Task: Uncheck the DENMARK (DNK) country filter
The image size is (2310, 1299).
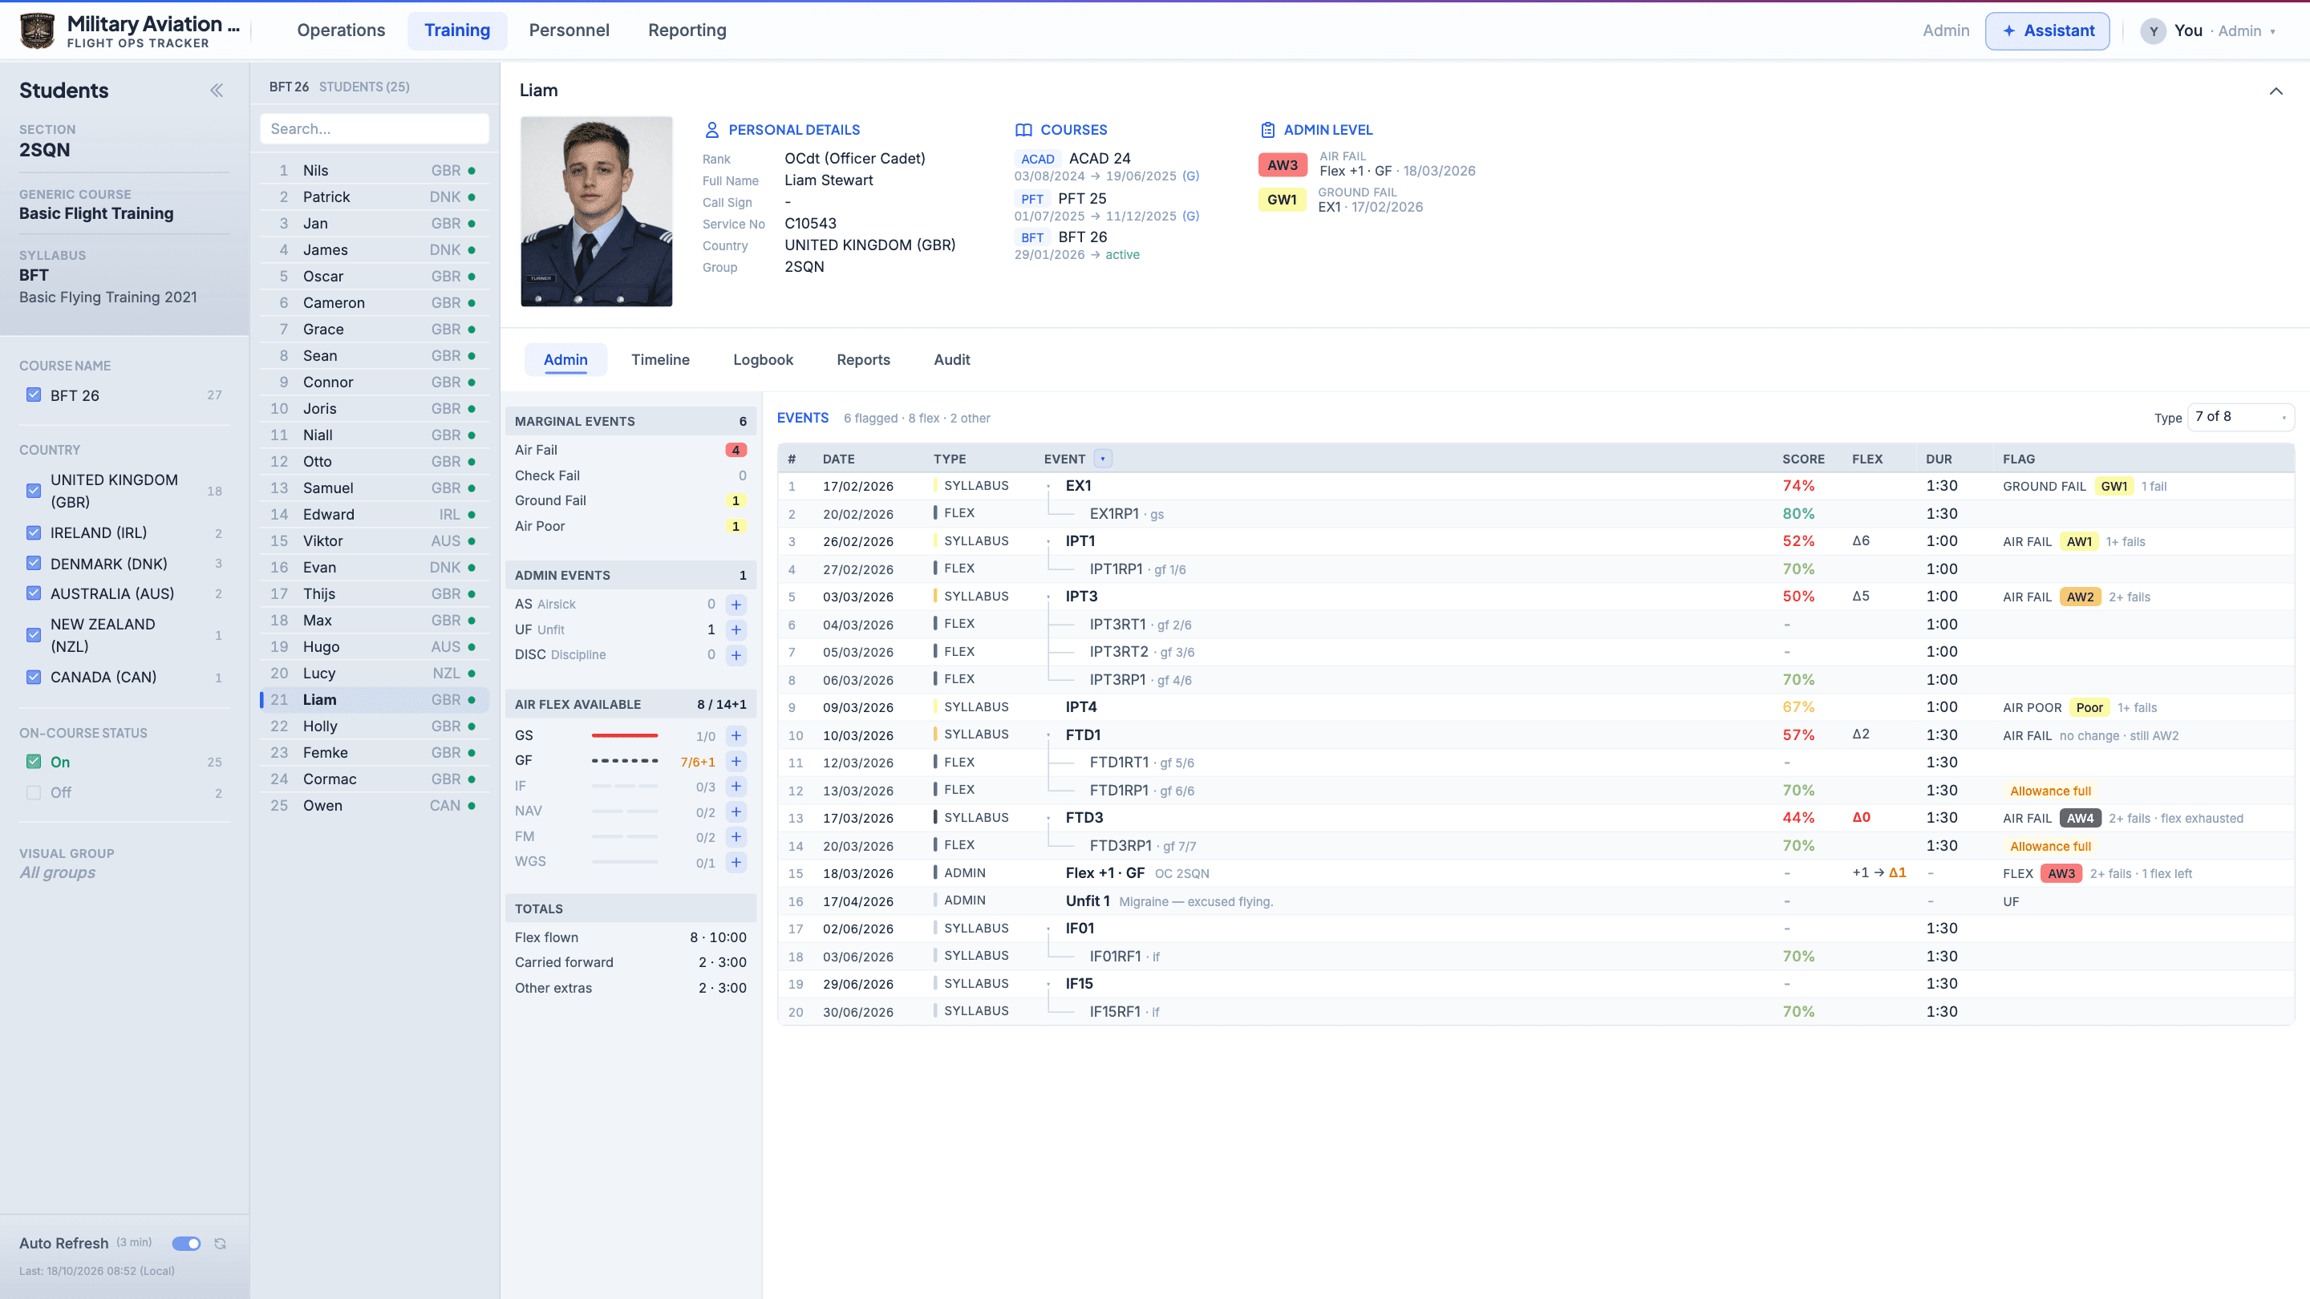Action: [33, 563]
